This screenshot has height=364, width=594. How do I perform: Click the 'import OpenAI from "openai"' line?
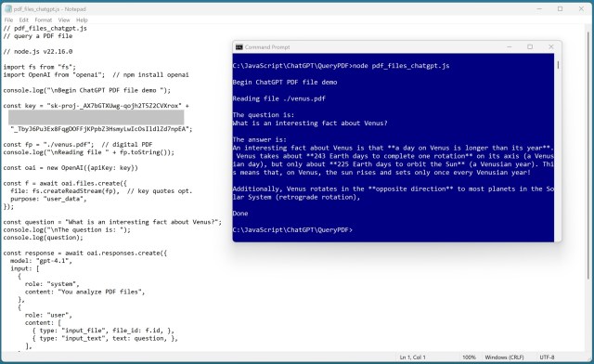(x=96, y=74)
